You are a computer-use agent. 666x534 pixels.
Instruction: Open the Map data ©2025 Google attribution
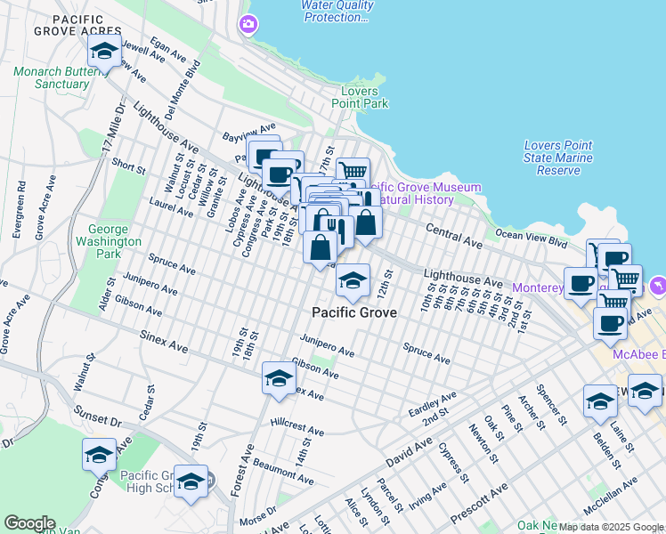pyautogui.click(x=612, y=528)
